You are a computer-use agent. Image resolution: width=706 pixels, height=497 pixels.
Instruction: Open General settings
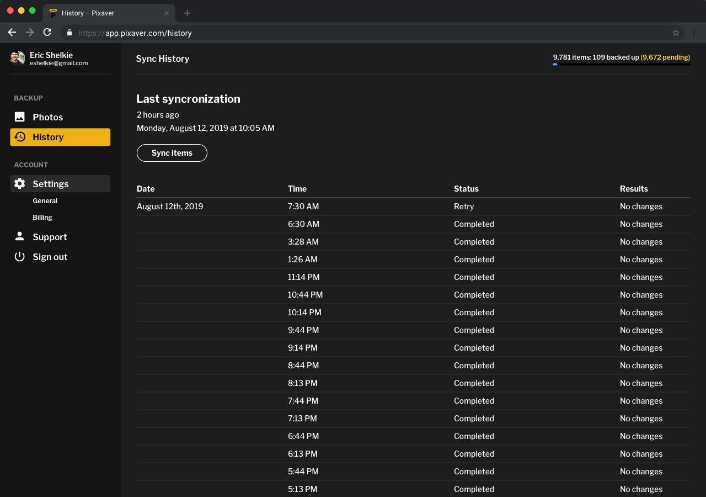coord(45,201)
